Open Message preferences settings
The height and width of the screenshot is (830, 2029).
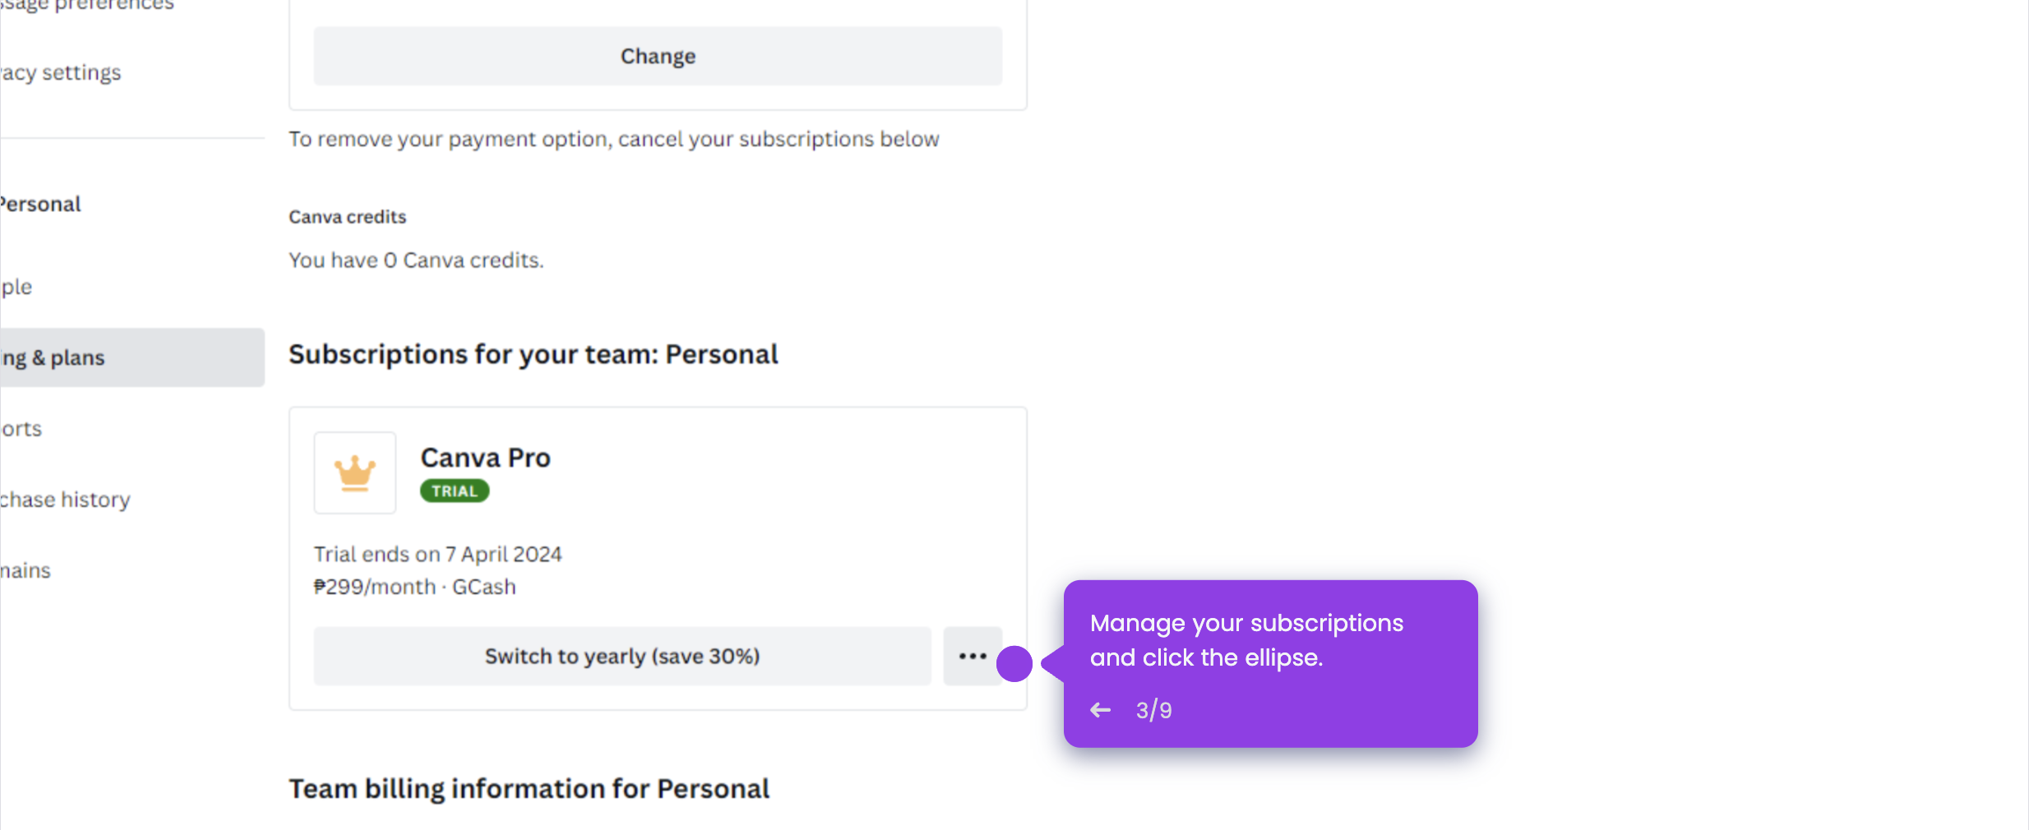(86, 7)
